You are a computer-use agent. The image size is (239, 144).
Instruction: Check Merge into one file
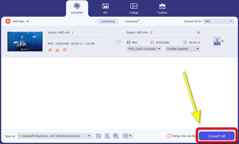(169, 136)
